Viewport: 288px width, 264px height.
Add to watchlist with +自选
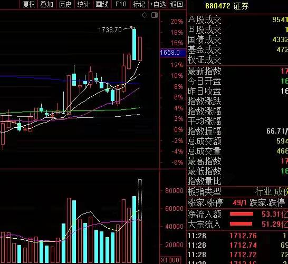pyautogui.click(x=158, y=4)
